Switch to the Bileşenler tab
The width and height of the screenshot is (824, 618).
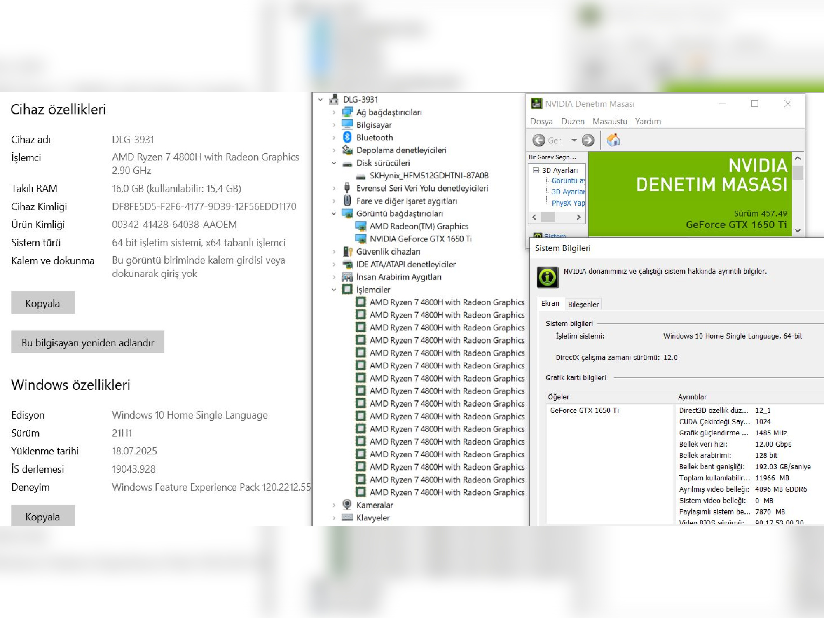coord(583,304)
